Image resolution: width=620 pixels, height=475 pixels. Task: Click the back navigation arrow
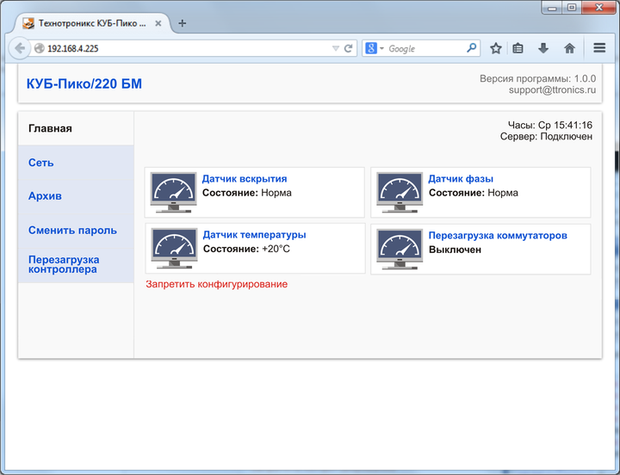tap(20, 48)
